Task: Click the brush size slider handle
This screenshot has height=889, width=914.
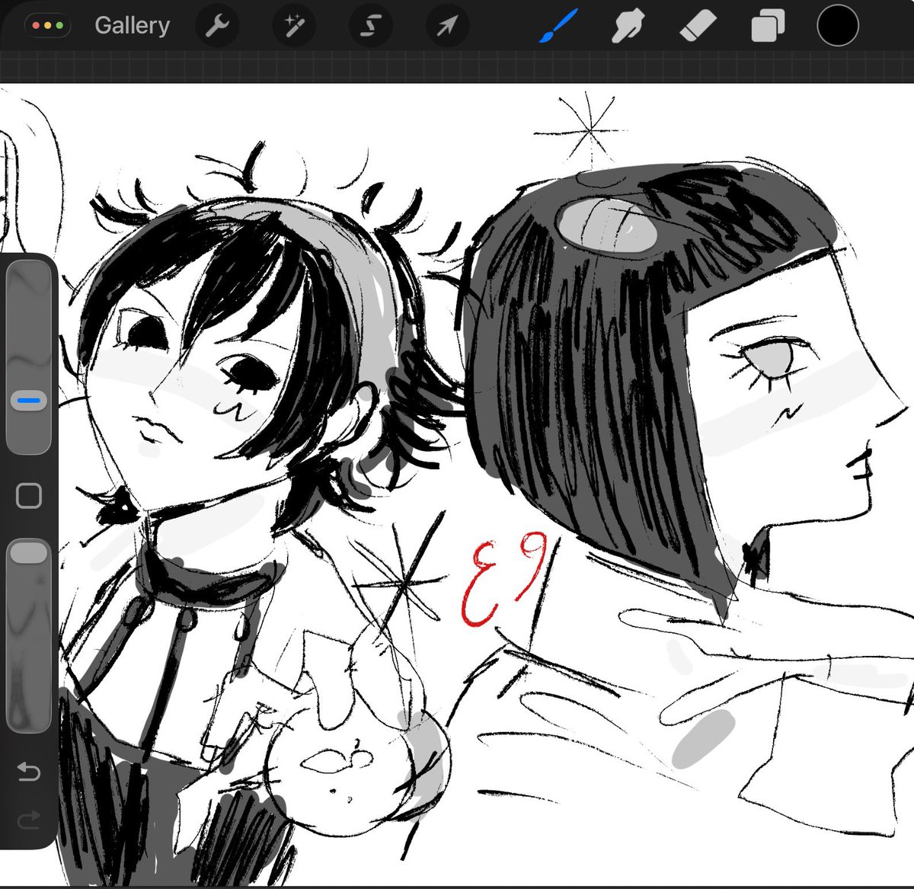Action: click(x=30, y=399)
